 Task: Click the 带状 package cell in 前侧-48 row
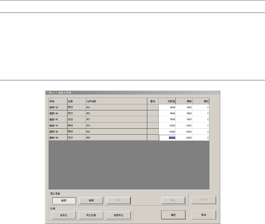pyautogui.click(x=77, y=138)
